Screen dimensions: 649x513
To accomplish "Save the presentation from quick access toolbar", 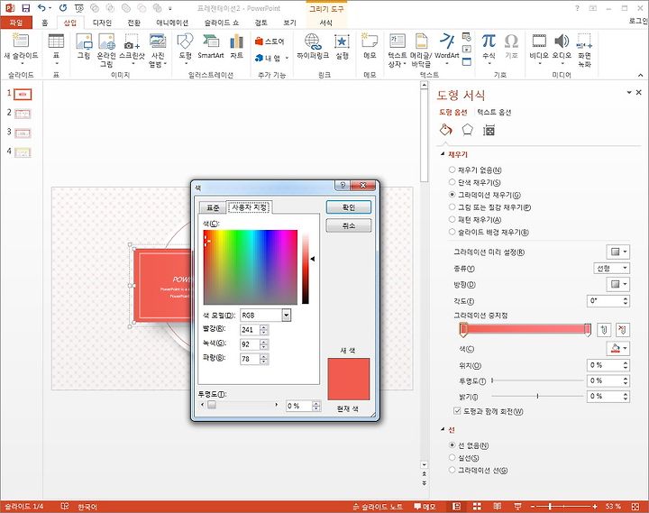I will point(25,8).
